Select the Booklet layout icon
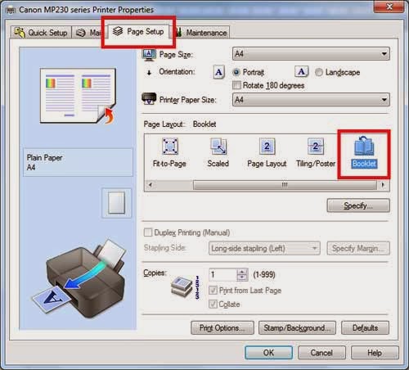Image resolution: width=409 pixels, height=370 pixels. click(x=364, y=146)
